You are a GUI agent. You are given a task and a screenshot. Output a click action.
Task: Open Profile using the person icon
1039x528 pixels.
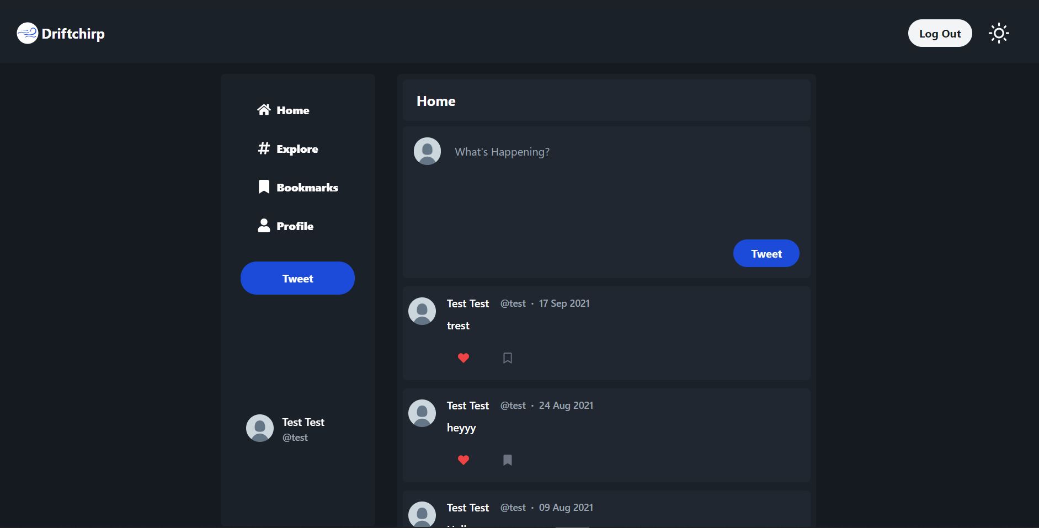[263, 225]
